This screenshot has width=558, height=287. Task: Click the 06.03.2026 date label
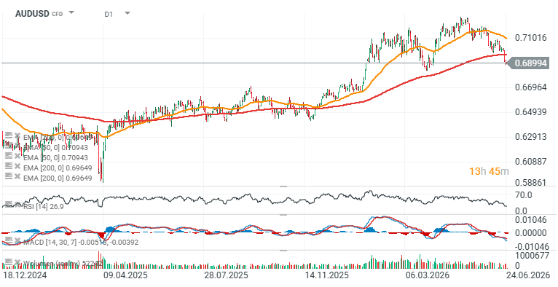point(427,275)
